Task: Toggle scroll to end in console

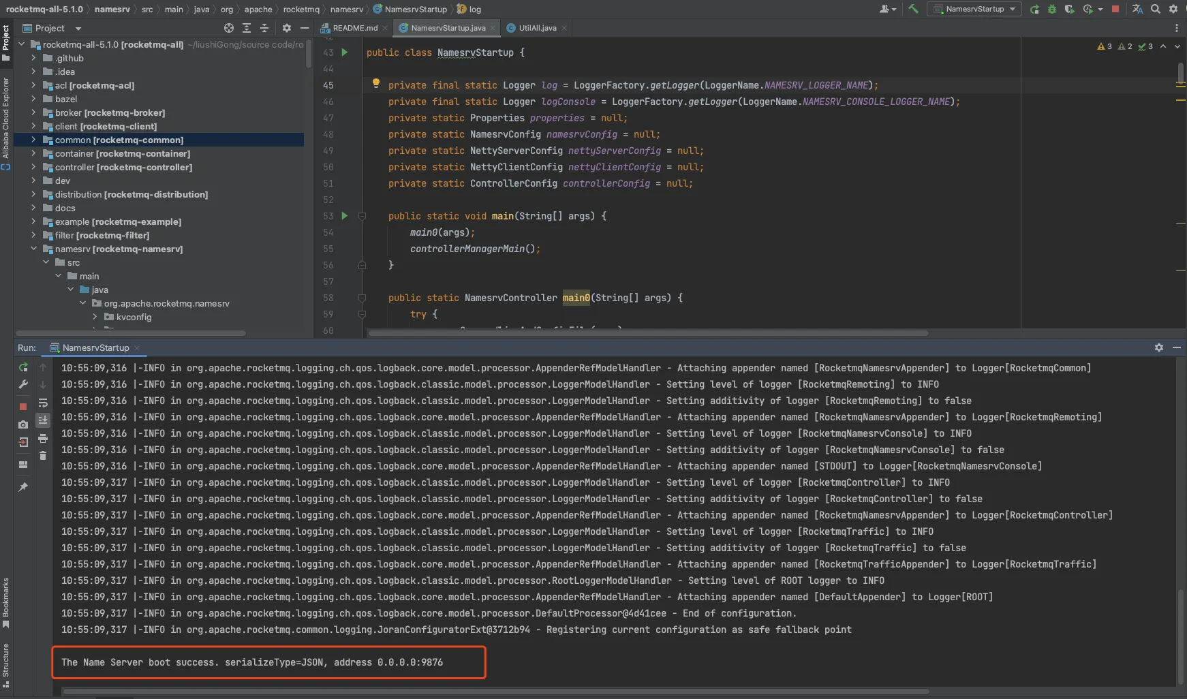Action: coord(43,420)
